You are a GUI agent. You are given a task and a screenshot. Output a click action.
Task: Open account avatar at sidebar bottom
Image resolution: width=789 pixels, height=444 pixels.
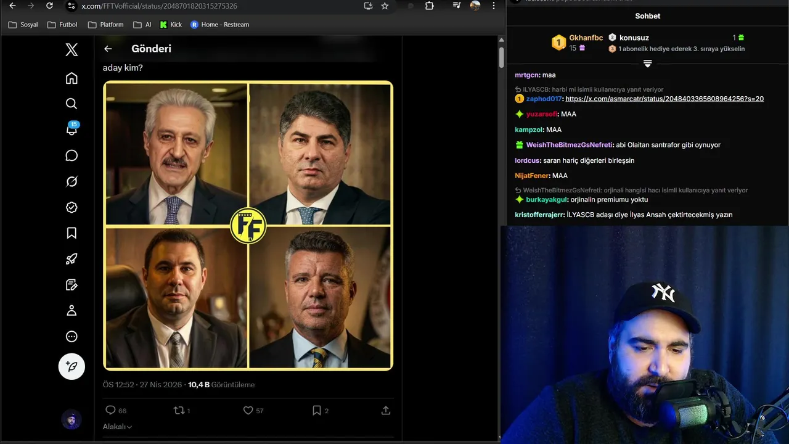point(72,420)
